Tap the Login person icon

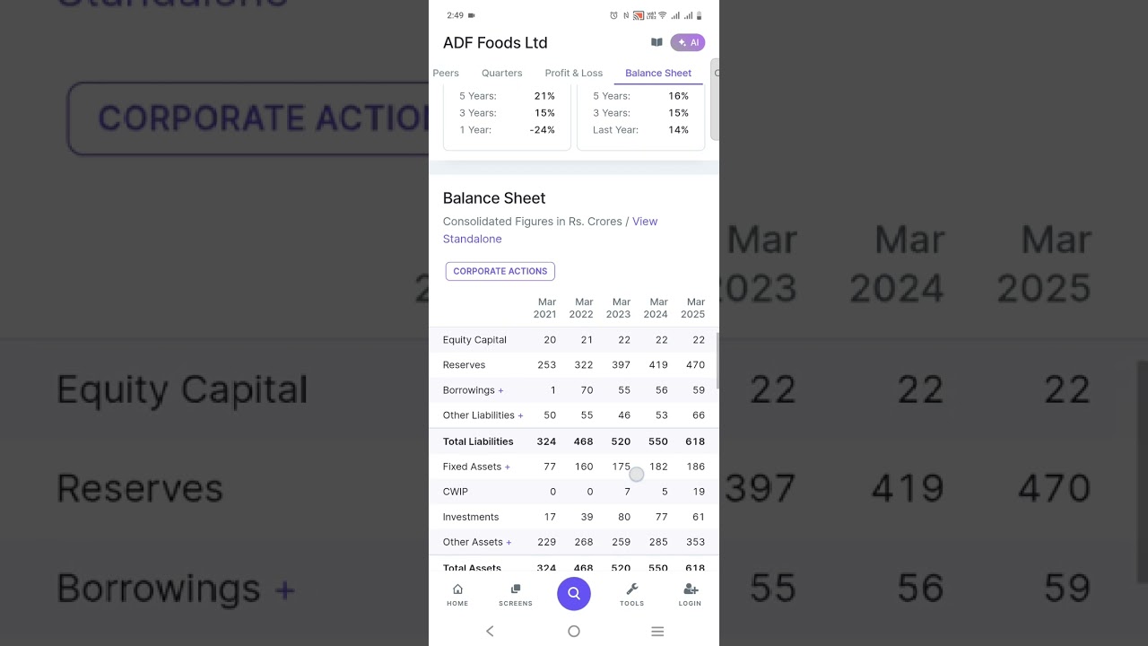tap(690, 595)
